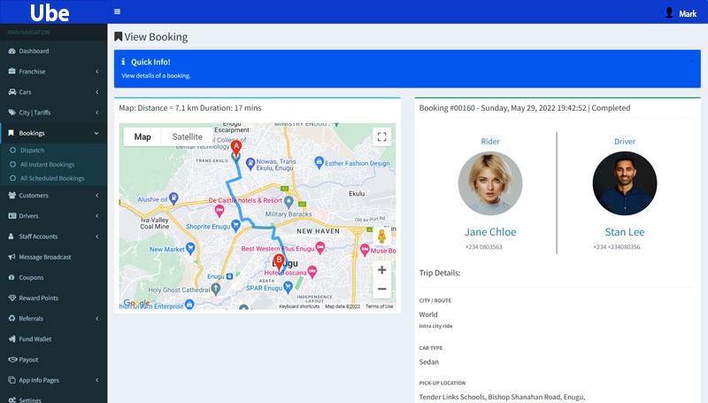Image resolution: width=708 pixels, height=403 pixels.
Task: Open rider Jane Chloe's profile link
Action: pos(489,232)
